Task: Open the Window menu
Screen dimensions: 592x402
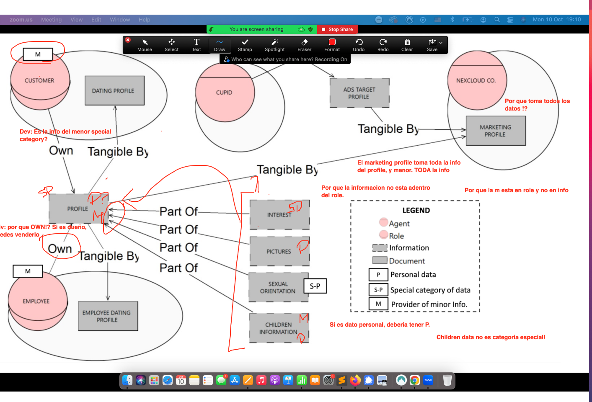Action: pos(120,20)
